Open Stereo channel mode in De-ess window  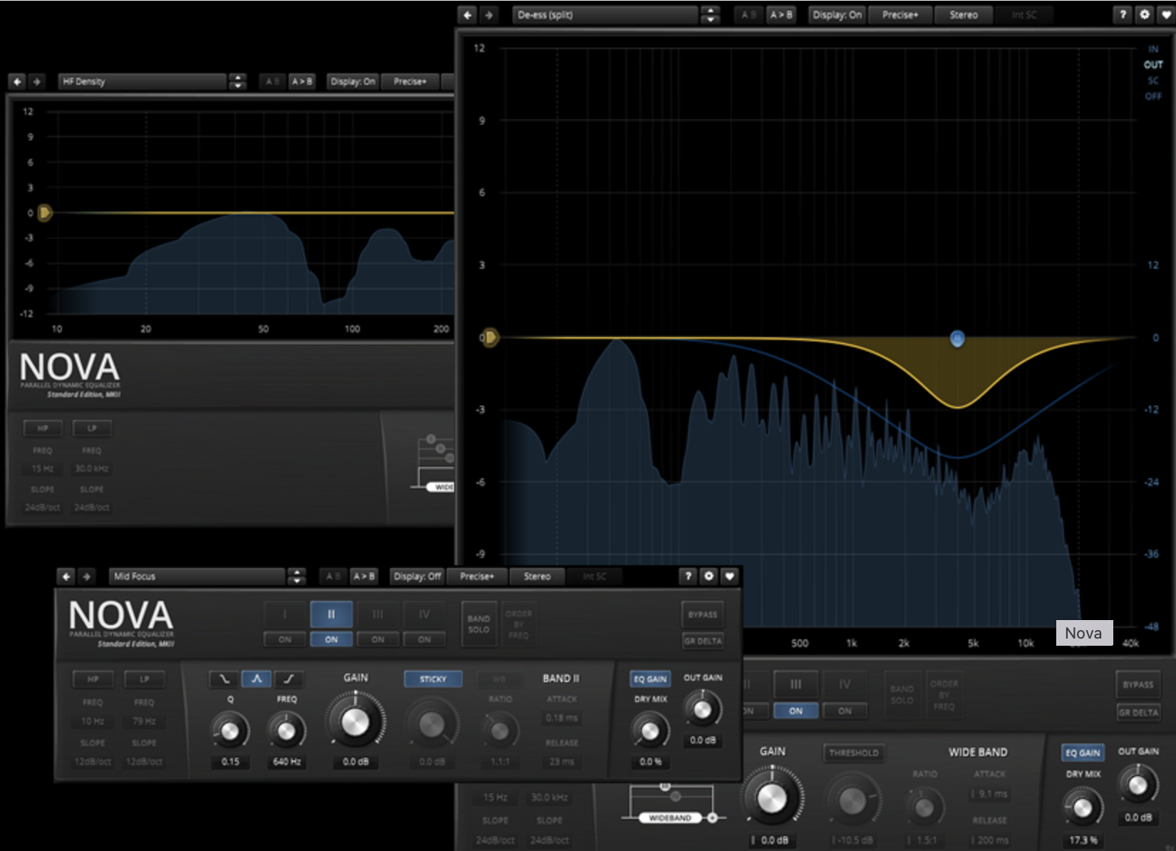point(964,14)
